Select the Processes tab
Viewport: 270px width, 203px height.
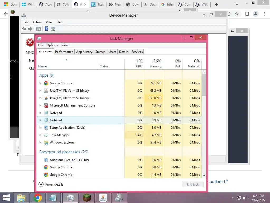pyautogui.click(x=45, y=51)
